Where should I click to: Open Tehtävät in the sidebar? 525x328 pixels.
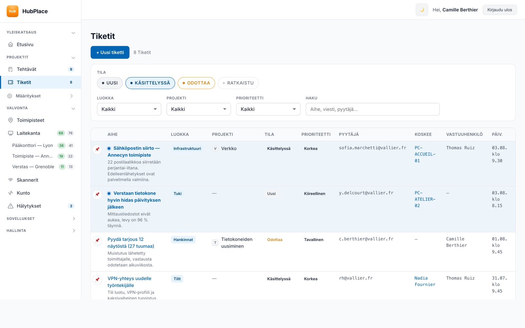(x=41, y=69)
